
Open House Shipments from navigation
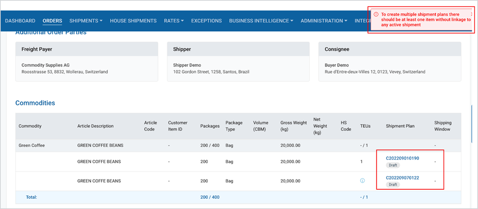tap(133, 21)
